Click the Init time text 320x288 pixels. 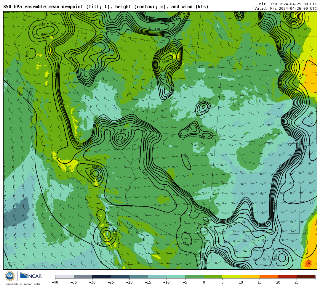pos(287,4)
